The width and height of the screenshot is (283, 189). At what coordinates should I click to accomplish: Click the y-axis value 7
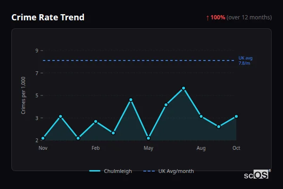(37, 73)
